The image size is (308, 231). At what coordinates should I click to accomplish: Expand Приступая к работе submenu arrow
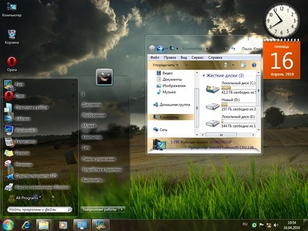(x=73, y=107)
